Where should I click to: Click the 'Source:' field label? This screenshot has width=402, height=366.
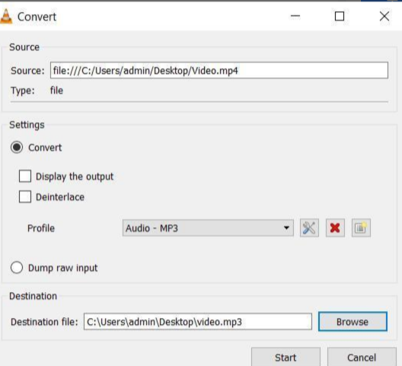(27, 71)
